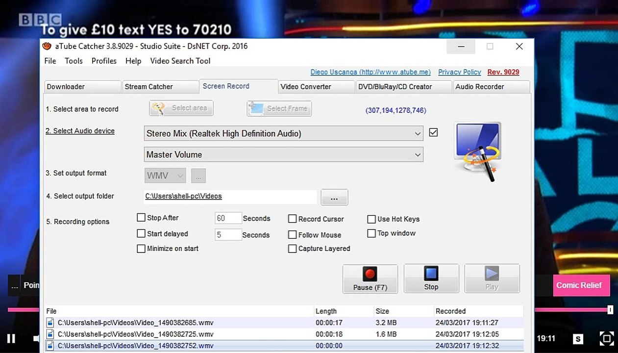Click the volume icon in video player
618x353 pixels.
click(x=37, y=338)
